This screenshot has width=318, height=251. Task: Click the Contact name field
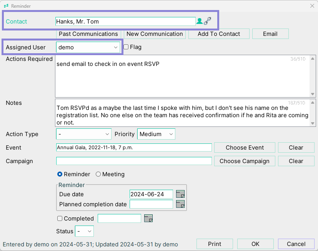point(125,21)
